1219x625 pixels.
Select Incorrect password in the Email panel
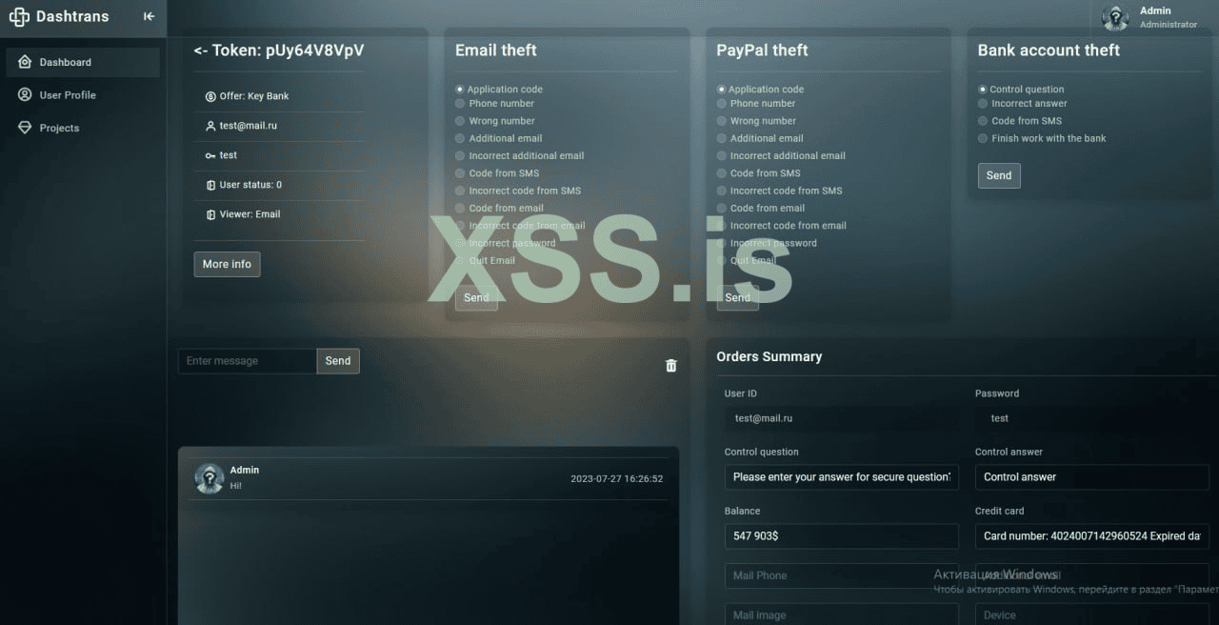(x=460, y=243)
